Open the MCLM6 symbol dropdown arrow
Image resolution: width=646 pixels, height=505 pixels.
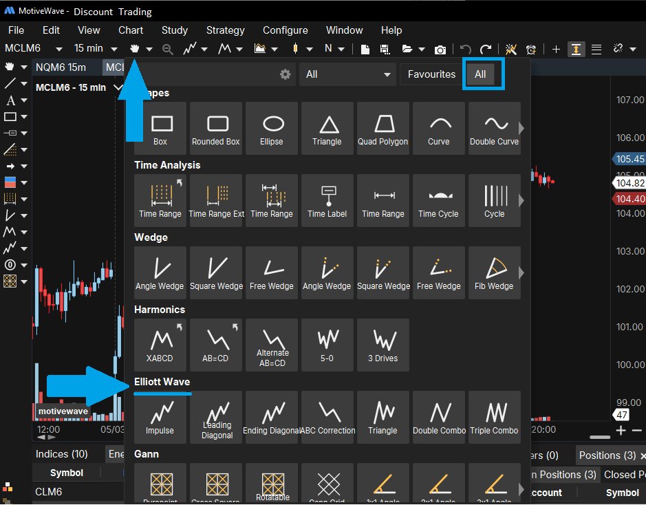point(59,49)
